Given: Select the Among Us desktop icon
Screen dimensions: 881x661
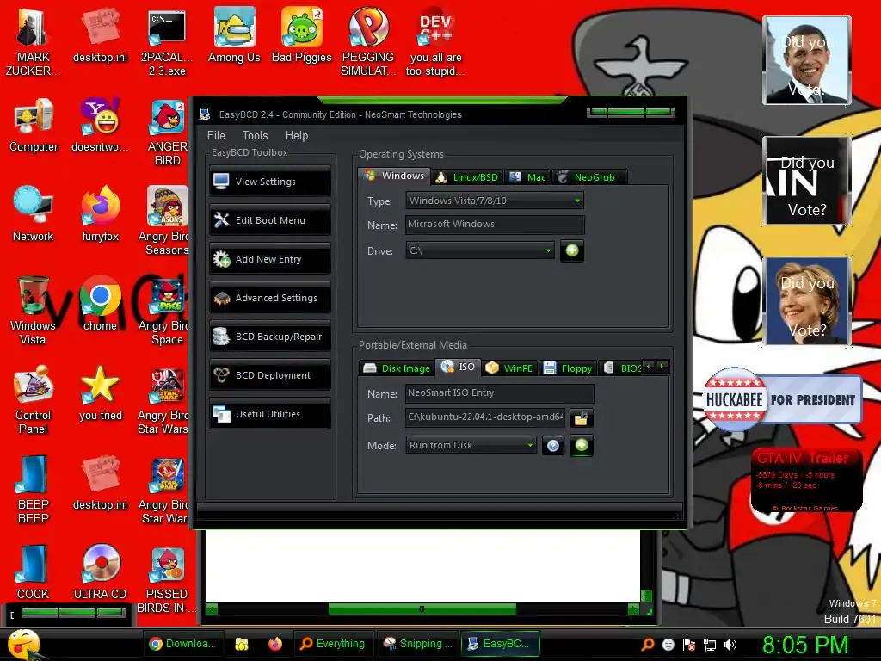Looking at the screenshot, I should click(234, 34).
